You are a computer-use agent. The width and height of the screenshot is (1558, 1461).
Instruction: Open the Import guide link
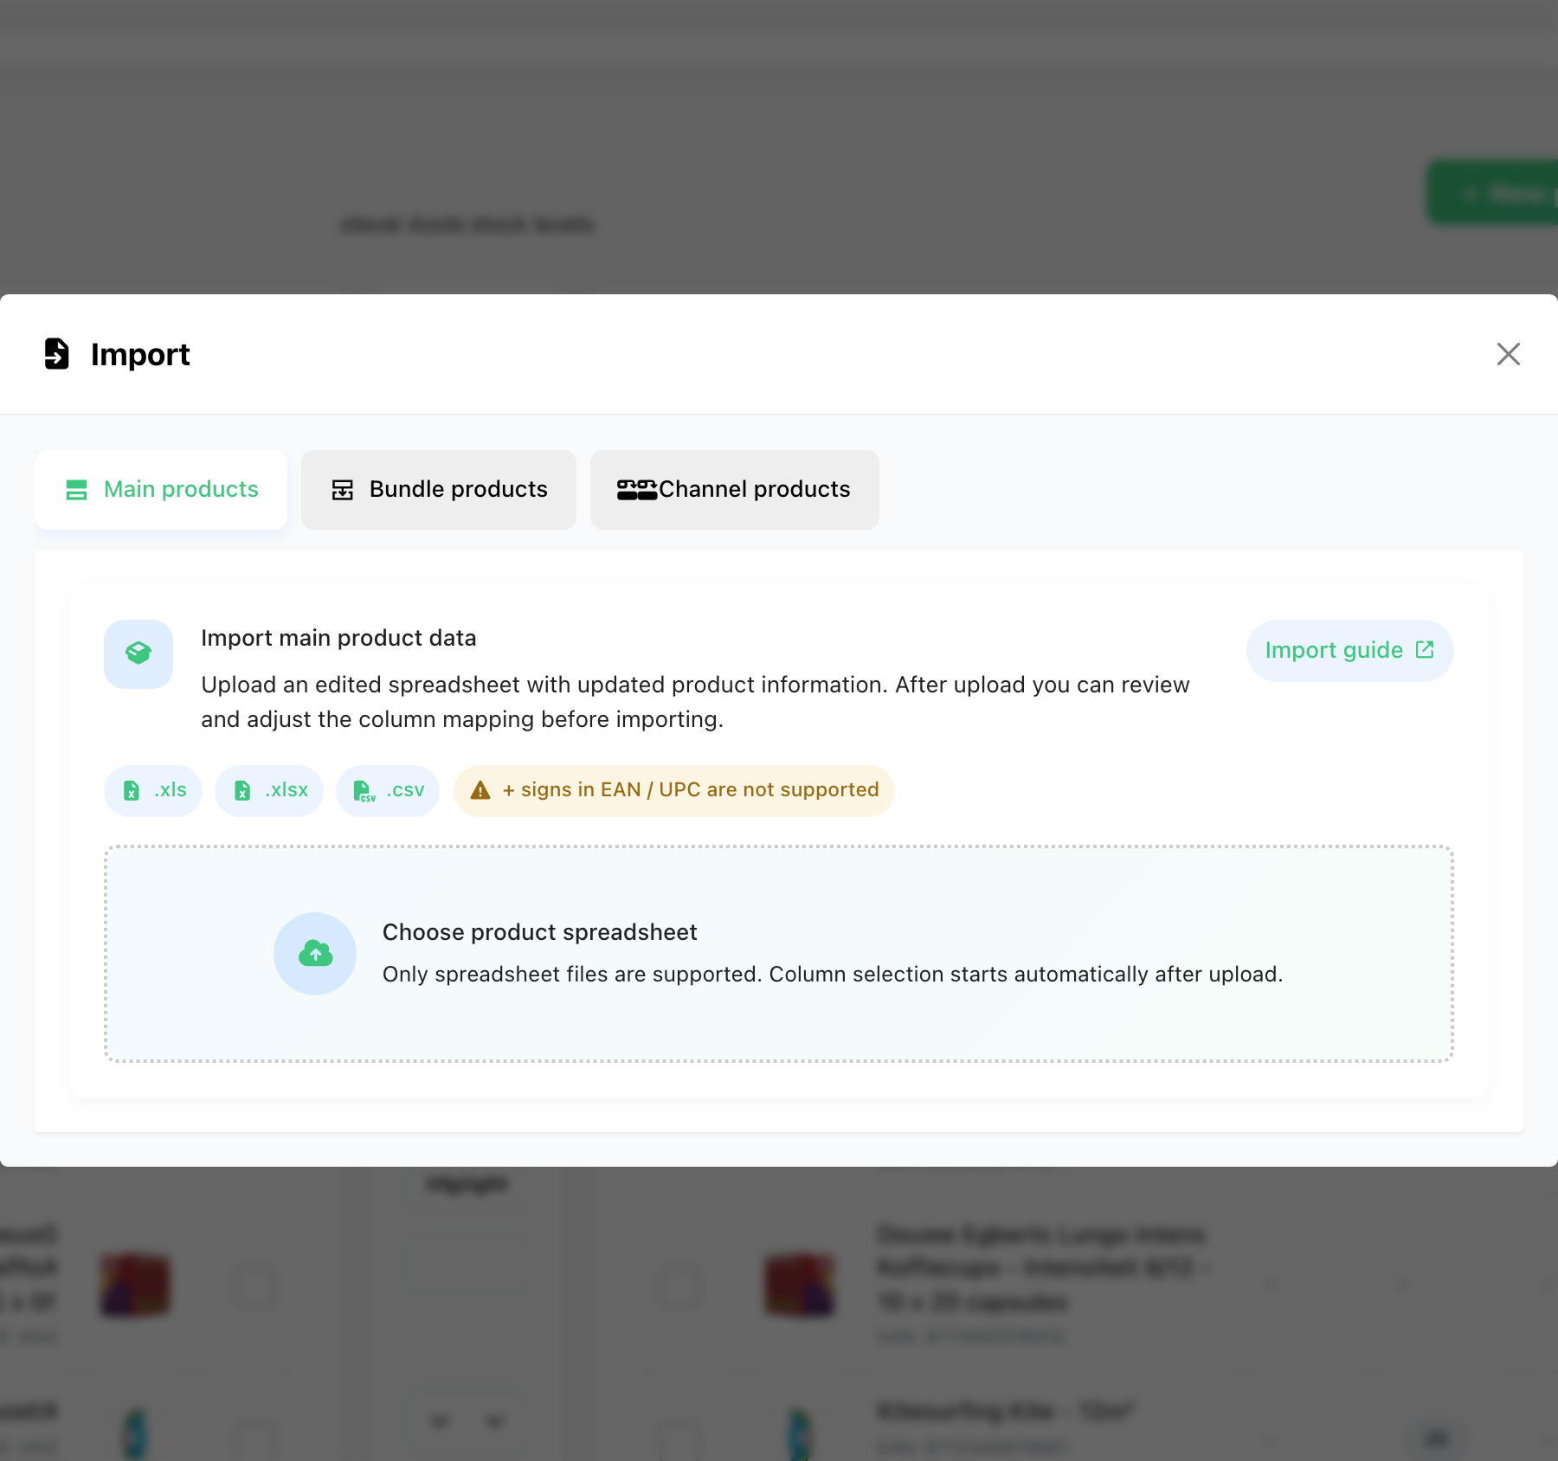[x=1349, y=651]
